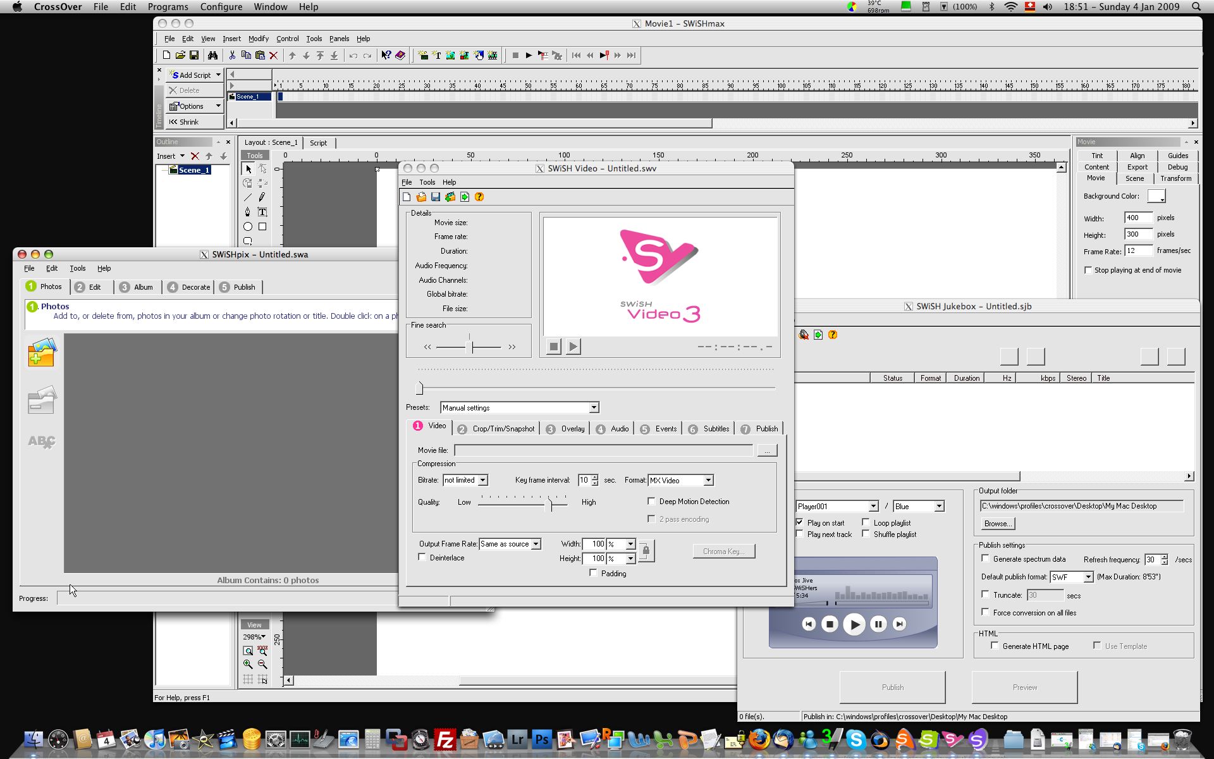Image resolution: width=1214 pixels, height=759 pixels.
Task: Open the Decorate tab in SWiSHpix
Action: click(x=189, y=287)
